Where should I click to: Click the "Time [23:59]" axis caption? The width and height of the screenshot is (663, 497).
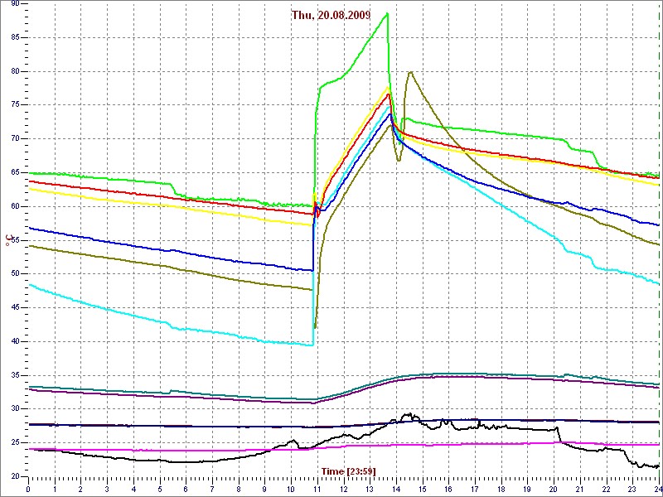click(348, 471)
